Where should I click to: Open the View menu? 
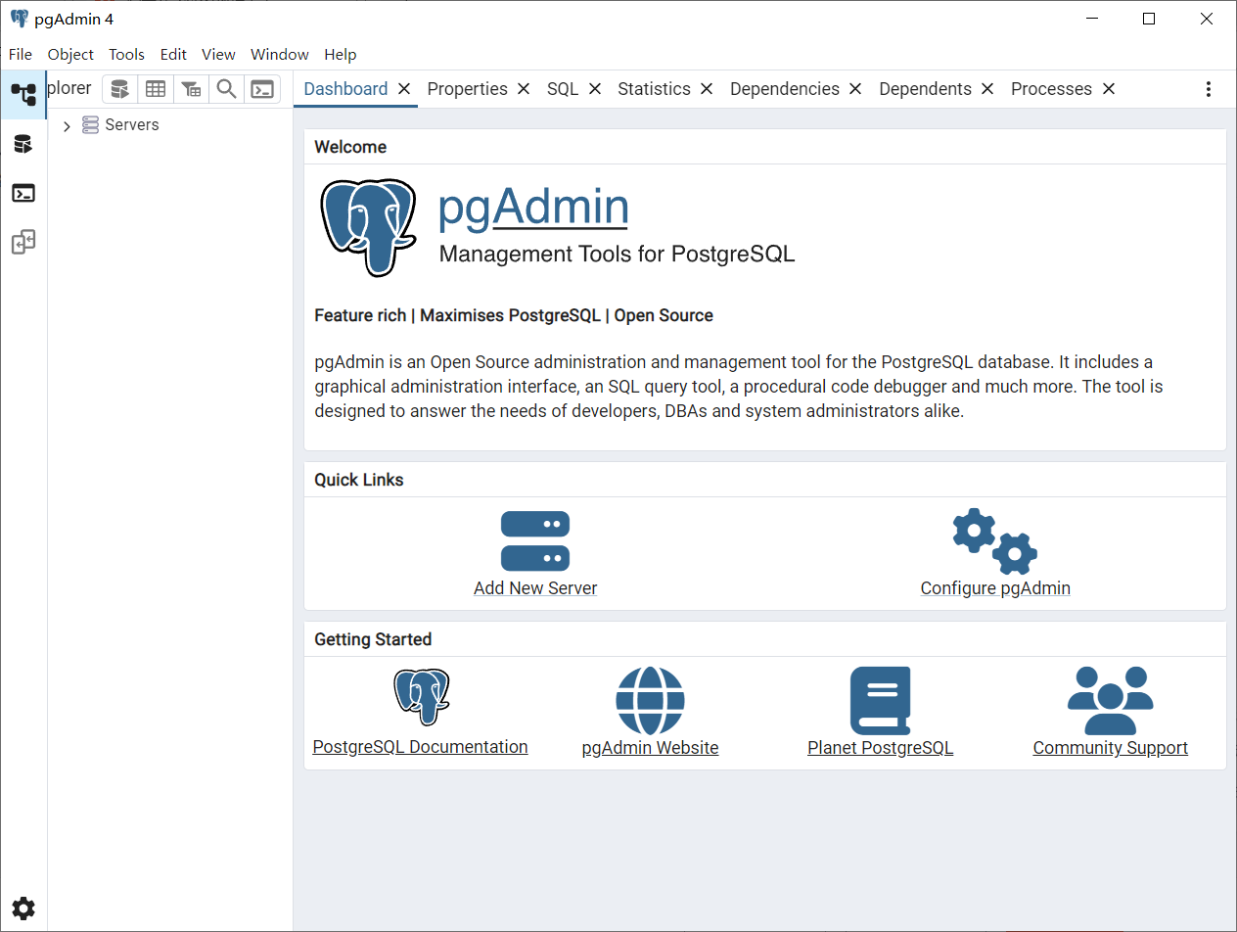218,55
